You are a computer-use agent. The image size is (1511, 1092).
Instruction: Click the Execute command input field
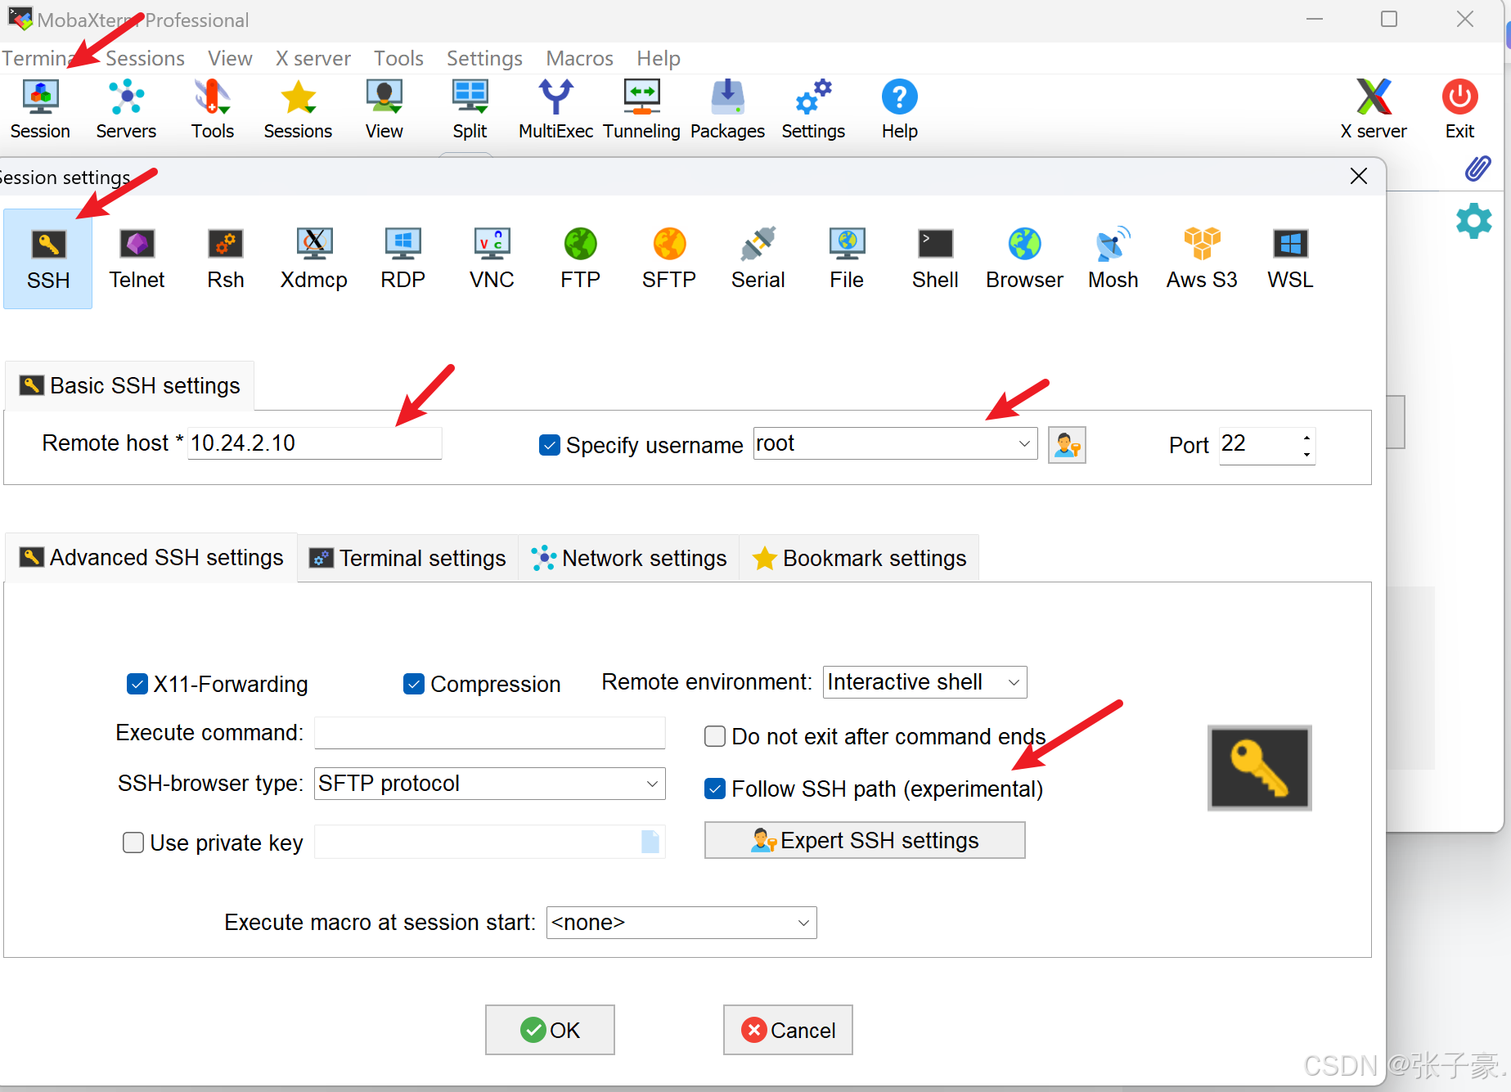[489, 733]
